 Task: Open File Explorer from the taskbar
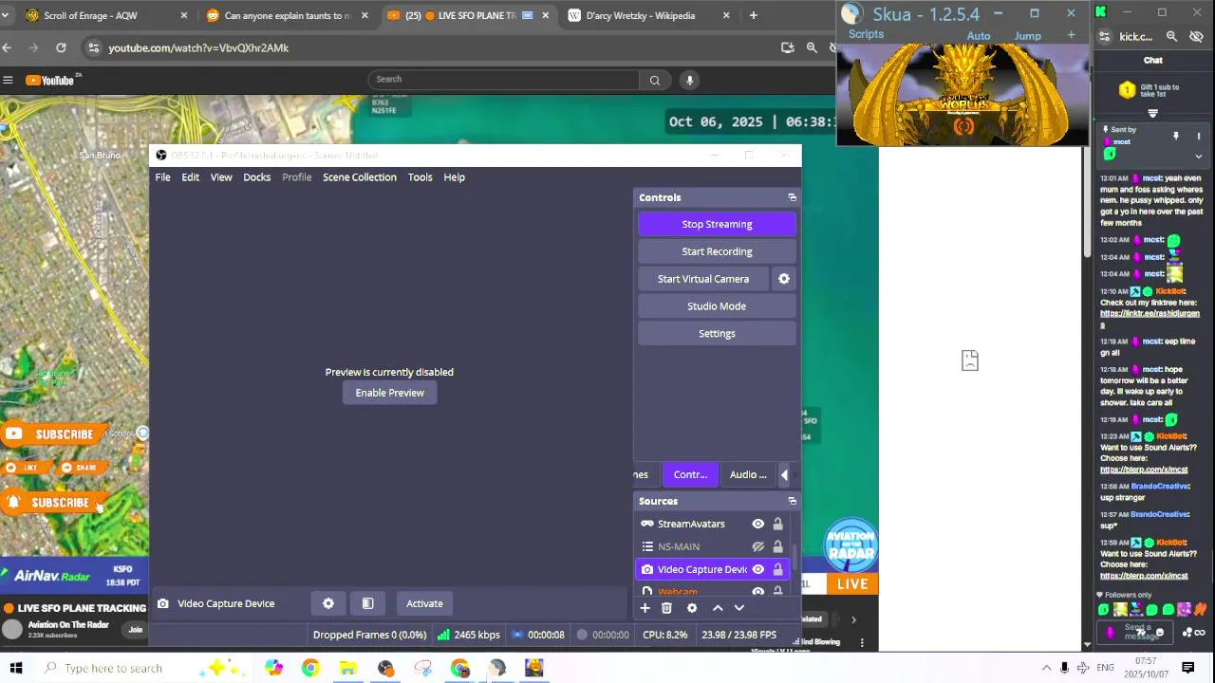coord(347,668)
